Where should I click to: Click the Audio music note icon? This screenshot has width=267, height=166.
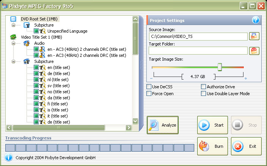point(27,43)
